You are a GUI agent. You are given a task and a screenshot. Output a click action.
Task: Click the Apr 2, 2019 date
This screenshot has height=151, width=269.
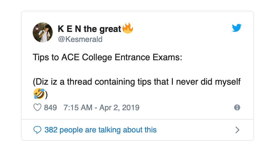(119, 108)
